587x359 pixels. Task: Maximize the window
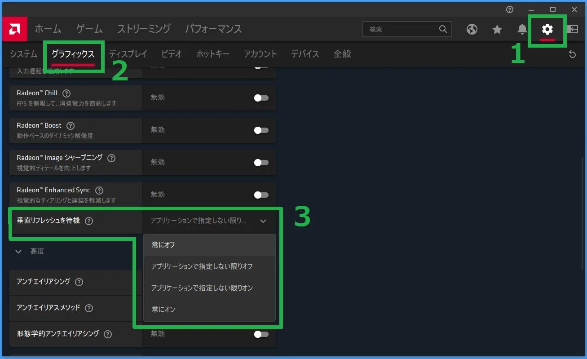(x=553, y=9)
